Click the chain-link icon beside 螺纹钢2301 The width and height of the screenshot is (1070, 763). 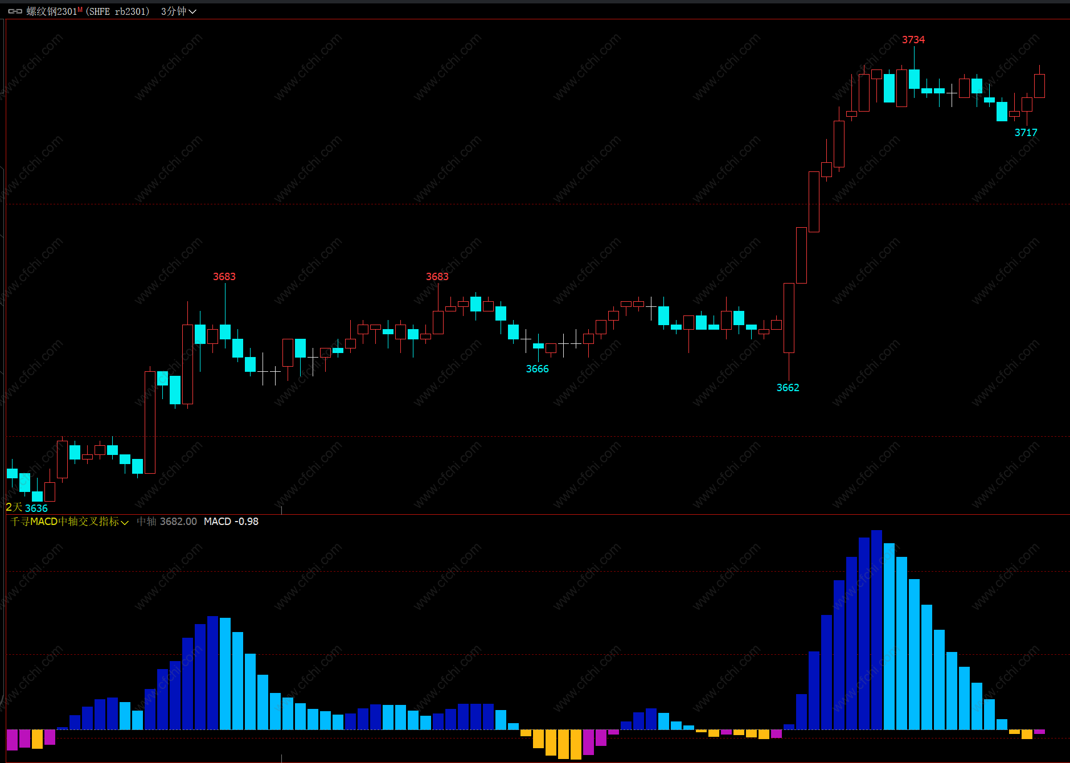pyautogui.click(x=15, y=11)
